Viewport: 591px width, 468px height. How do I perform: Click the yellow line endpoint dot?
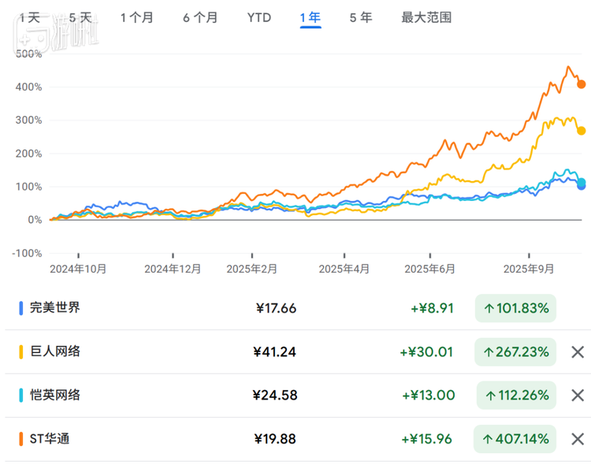[582, 131]
